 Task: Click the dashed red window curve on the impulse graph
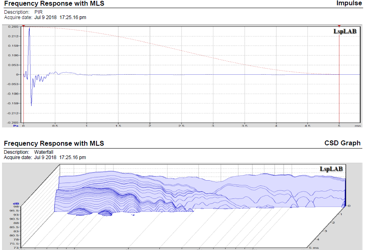point(182,51)
